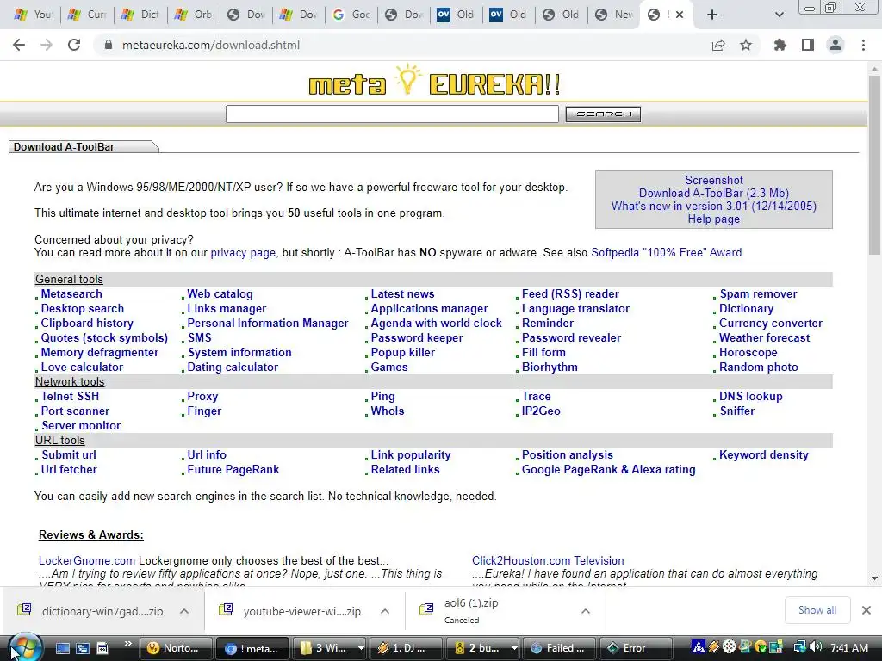Open What's new in version 3.01 link
882x661 pixels.
coord(714,207)
